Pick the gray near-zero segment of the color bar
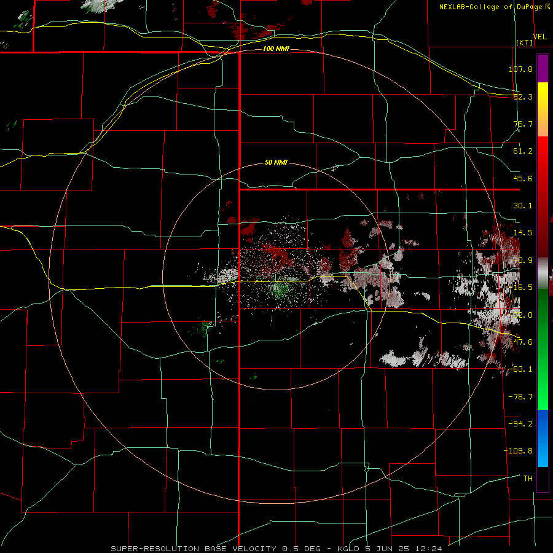The width and height of the screenshot is (553, 553). tap(543, 273)
